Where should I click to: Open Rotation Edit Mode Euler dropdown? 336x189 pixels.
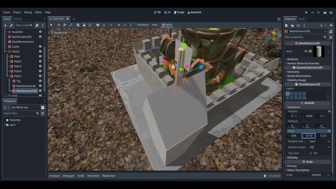point(320,141)
